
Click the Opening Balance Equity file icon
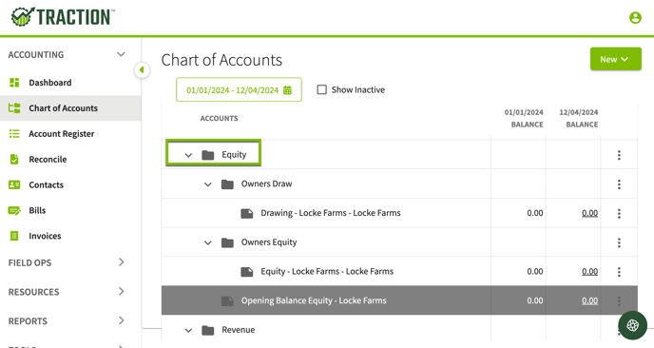tap(227, 300)
